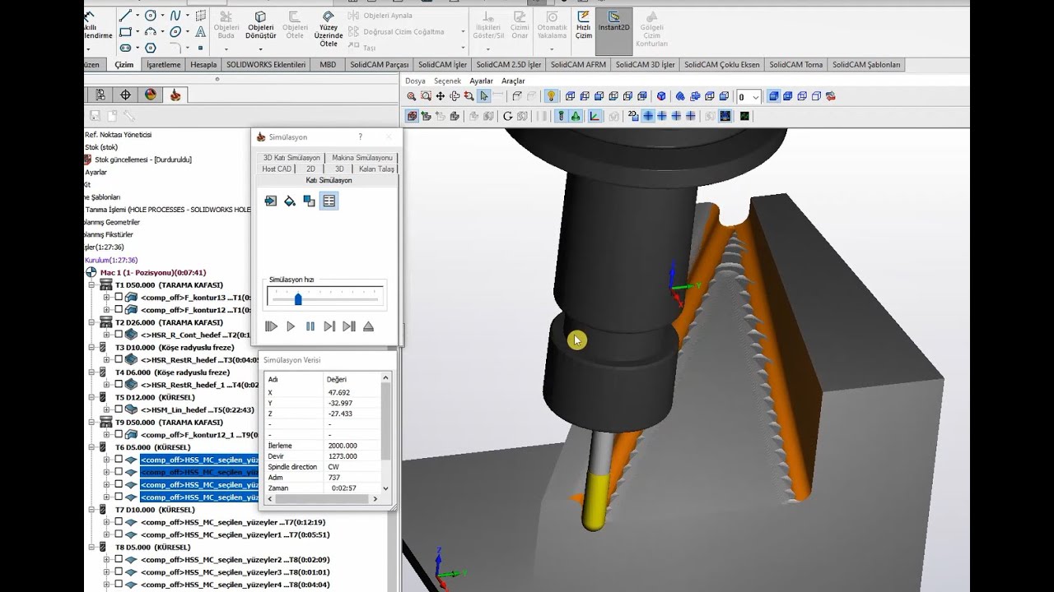Image resolution: width=1054 pixels, height=592 pixels.
Task: Click the pan arrows icon
Action: pyautogui.click(x=441, y=96)
